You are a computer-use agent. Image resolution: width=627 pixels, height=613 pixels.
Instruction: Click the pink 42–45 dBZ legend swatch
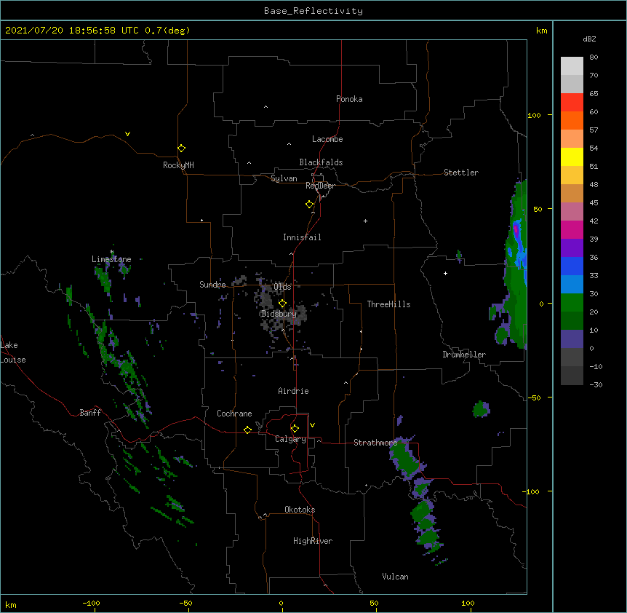tap(572, 211)
